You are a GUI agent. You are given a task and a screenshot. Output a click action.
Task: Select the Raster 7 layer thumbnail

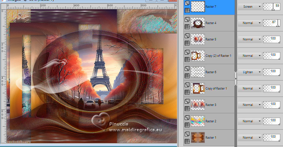(198, 6)
